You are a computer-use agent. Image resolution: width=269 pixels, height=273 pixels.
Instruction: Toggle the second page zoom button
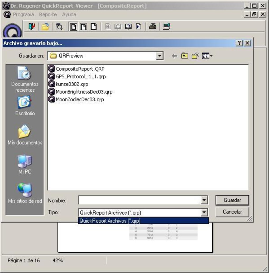(x=83, y=27)
